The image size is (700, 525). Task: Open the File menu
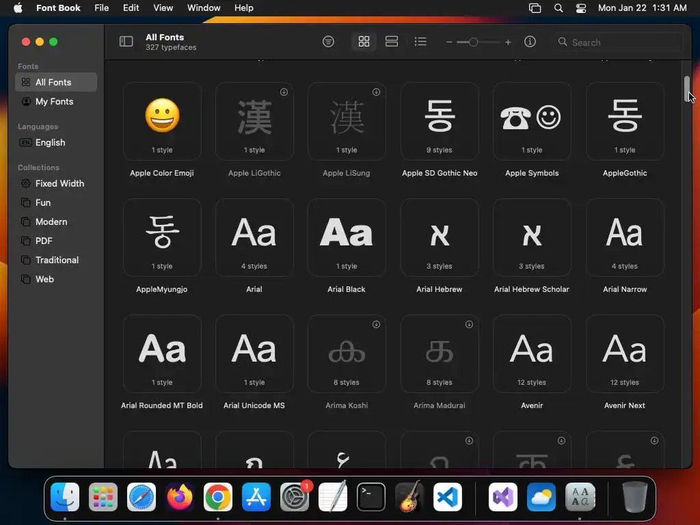click(101, 8)
